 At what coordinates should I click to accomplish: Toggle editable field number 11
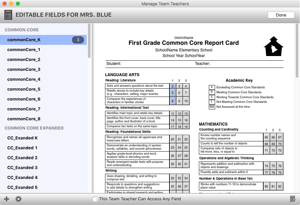pyautogui.click(x=172, y=114)
